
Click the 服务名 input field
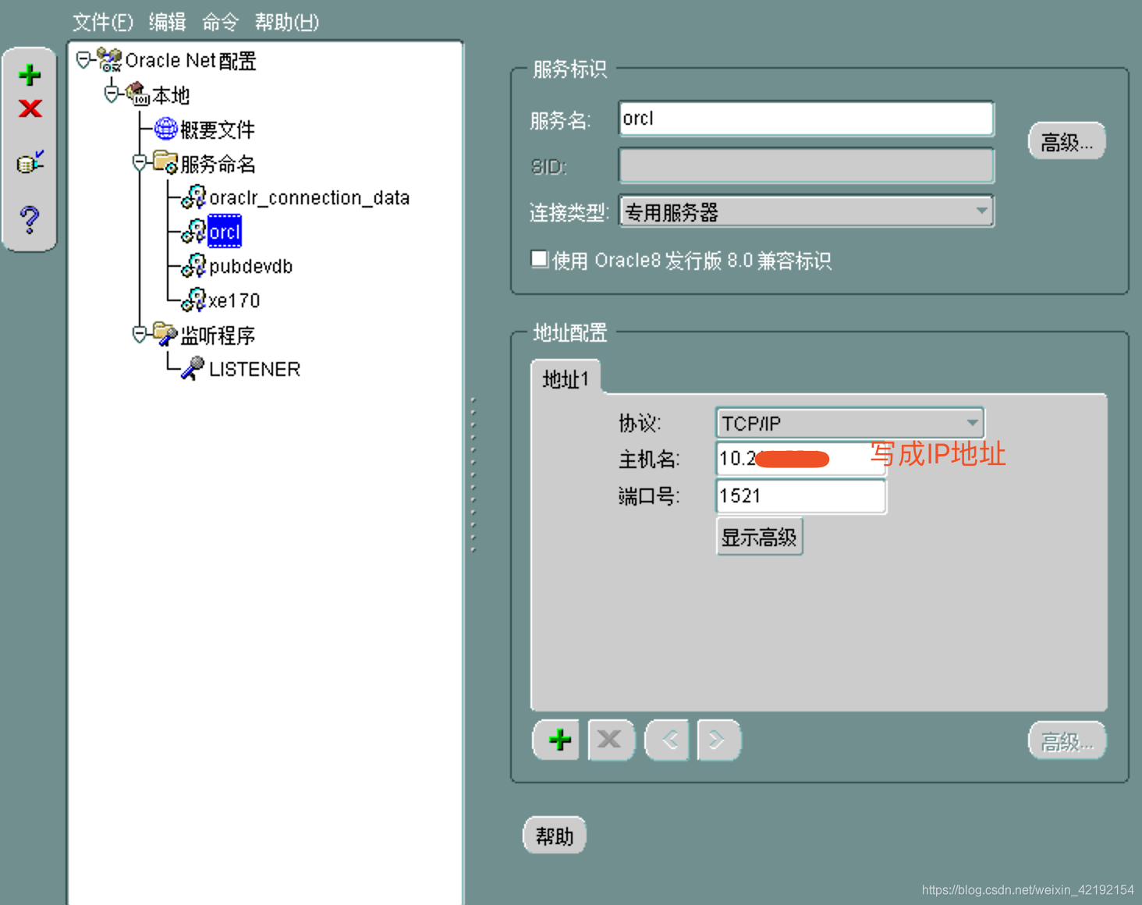click(x=807, y=119)
